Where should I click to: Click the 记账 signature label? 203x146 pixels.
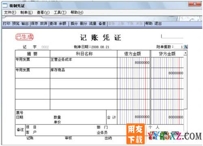30,138
